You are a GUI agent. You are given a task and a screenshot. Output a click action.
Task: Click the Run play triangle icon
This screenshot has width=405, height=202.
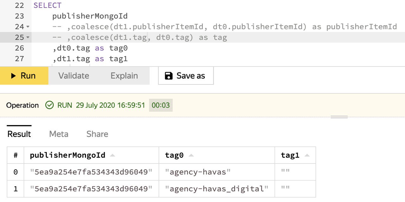[x=13, y=76]
